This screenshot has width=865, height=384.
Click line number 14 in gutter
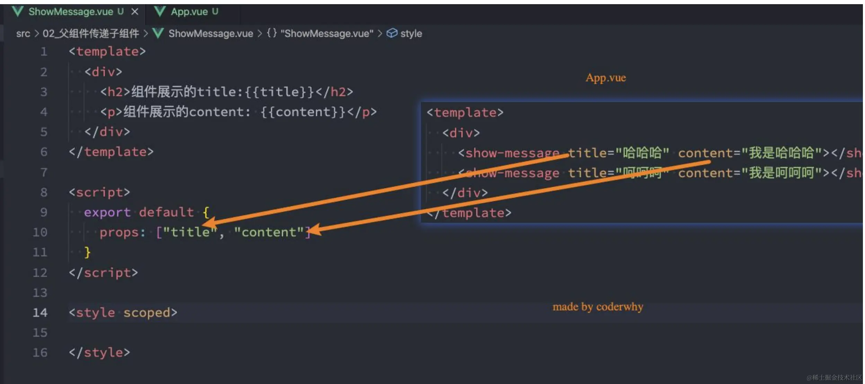(40, 313)
